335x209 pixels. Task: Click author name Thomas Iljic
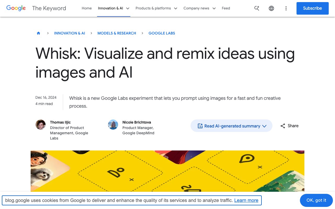(x=60, y=122)
